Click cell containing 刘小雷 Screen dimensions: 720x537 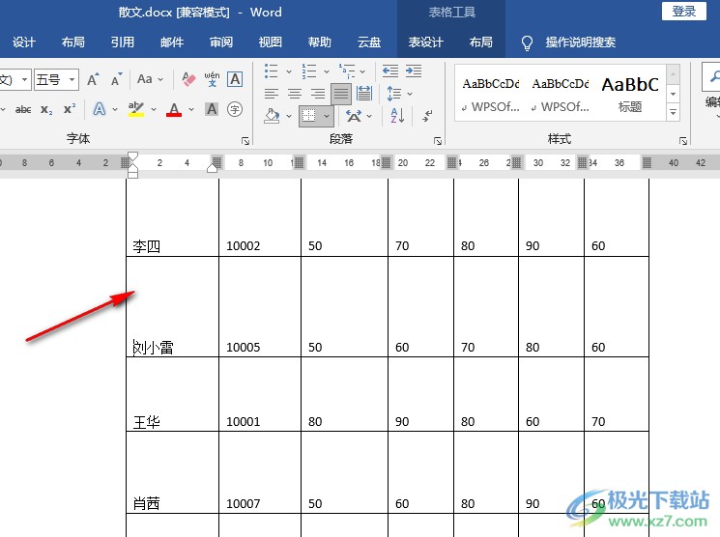173,306
